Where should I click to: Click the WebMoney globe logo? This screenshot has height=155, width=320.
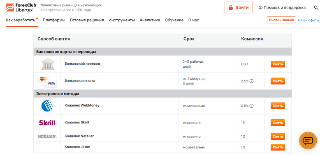47,106
